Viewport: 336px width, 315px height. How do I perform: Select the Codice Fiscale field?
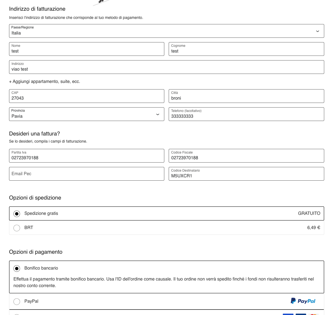coord(246,156)
